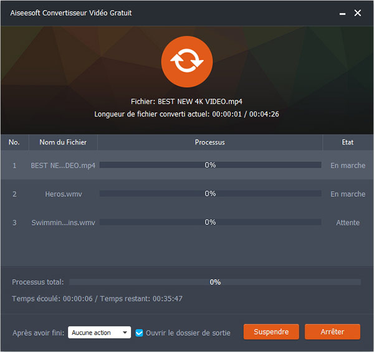Click the No. column header

coord(14,142)
